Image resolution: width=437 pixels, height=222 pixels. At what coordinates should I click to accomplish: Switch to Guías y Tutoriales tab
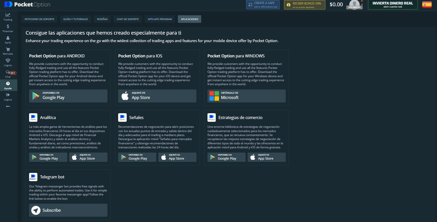click(76, 19)
